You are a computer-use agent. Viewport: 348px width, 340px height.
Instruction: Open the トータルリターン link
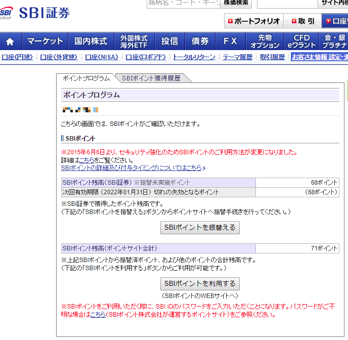tap(194, 57)
